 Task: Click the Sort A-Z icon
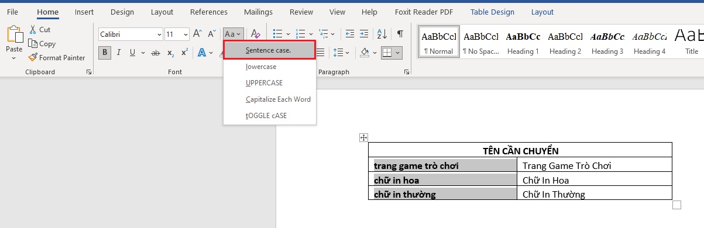pyautogui.click(x=382, y=34)
